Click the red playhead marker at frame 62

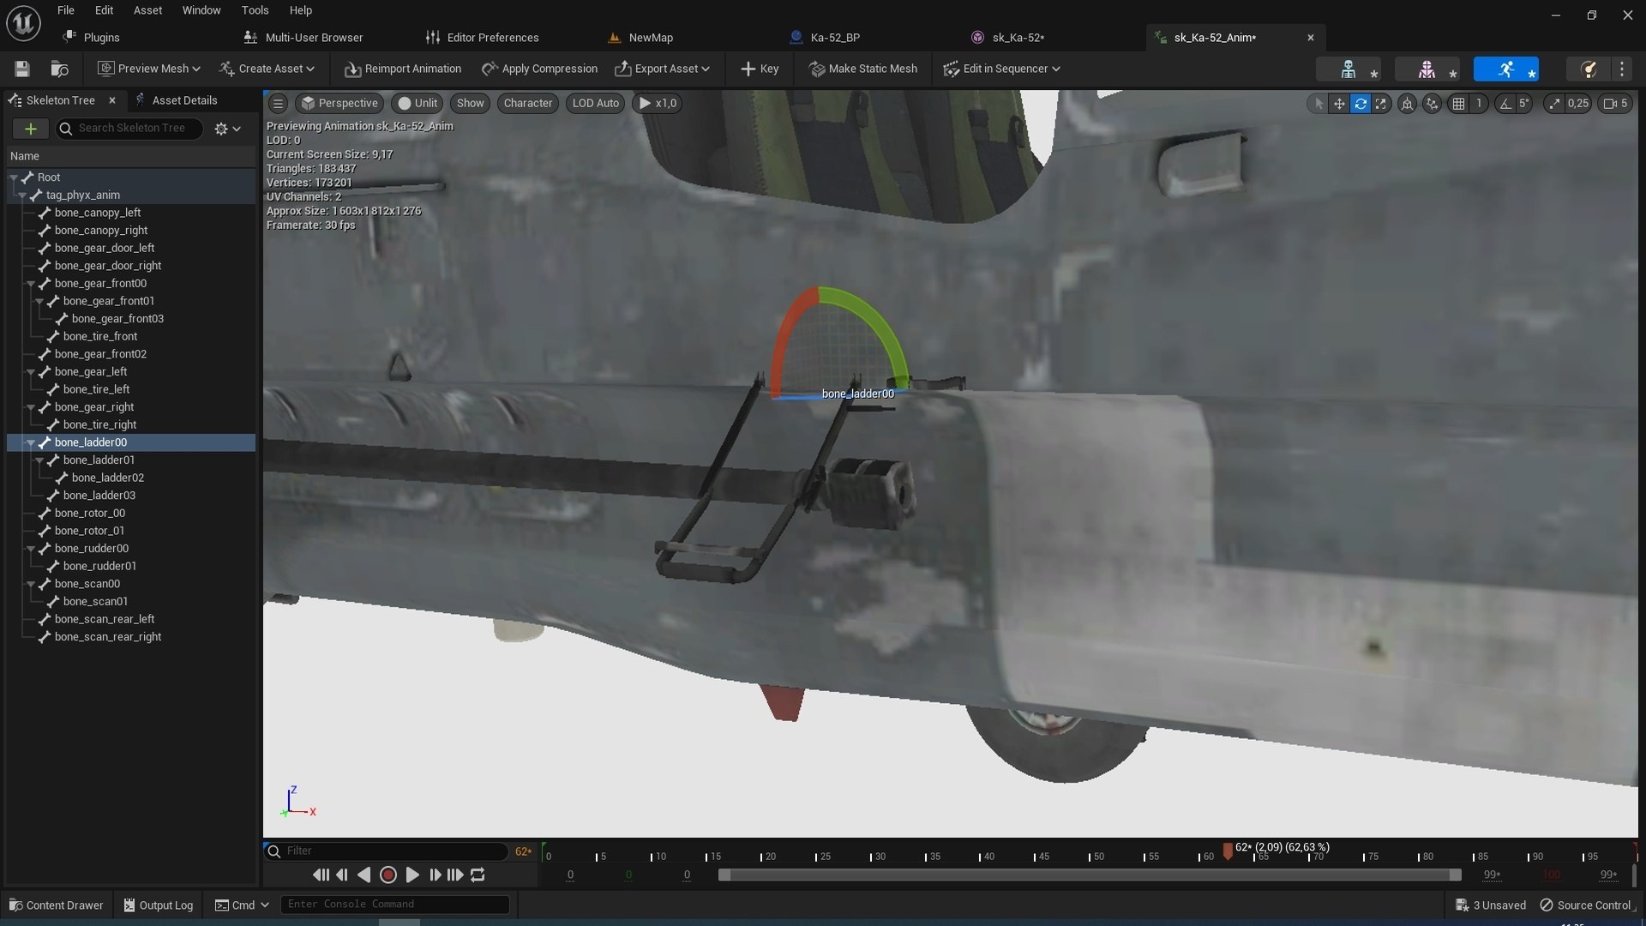pyautogui.click(x=1228, y=851)
